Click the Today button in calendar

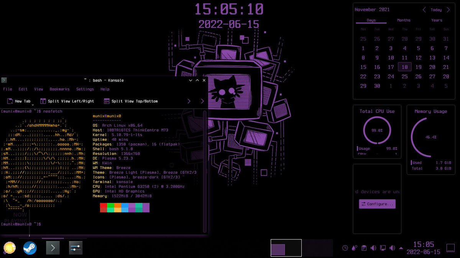coord(436,10)
